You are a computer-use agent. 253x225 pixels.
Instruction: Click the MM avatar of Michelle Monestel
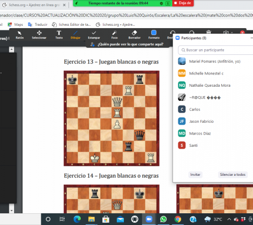182,73
